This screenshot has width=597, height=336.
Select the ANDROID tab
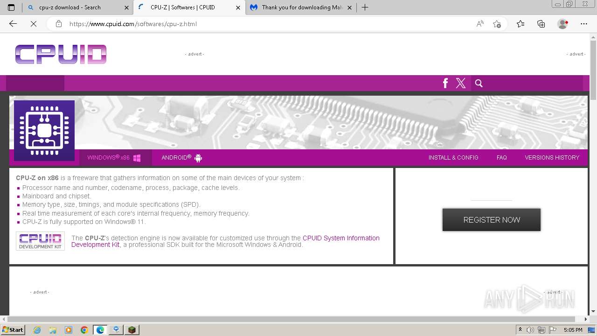(182, 158)
